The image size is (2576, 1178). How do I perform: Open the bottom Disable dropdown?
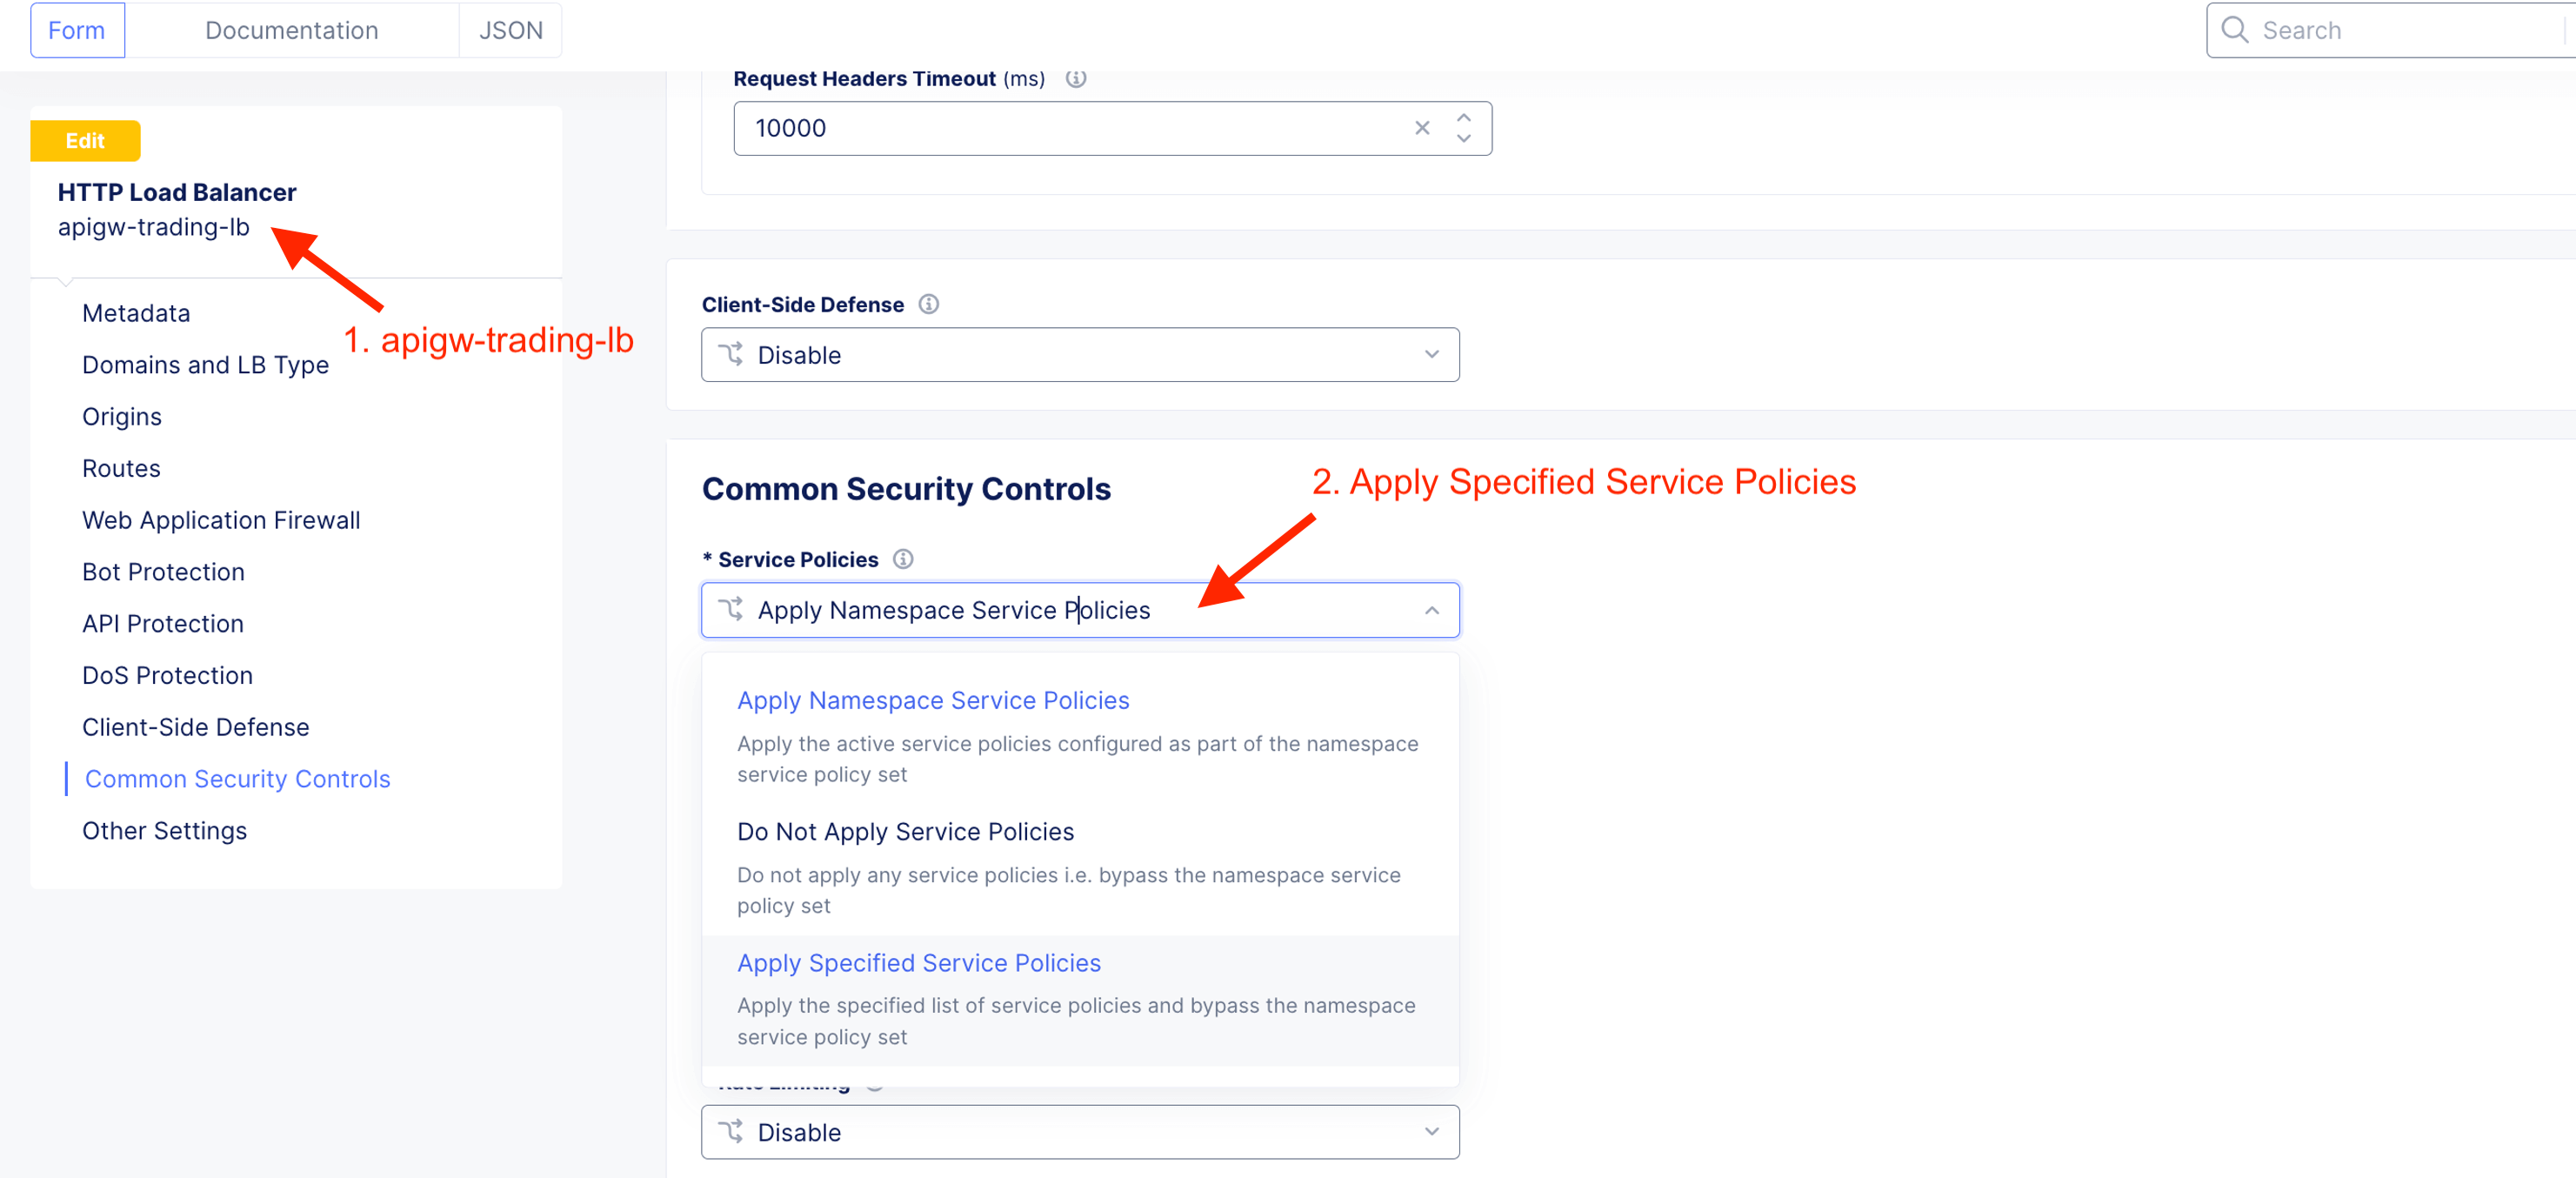point(1079,1132)
